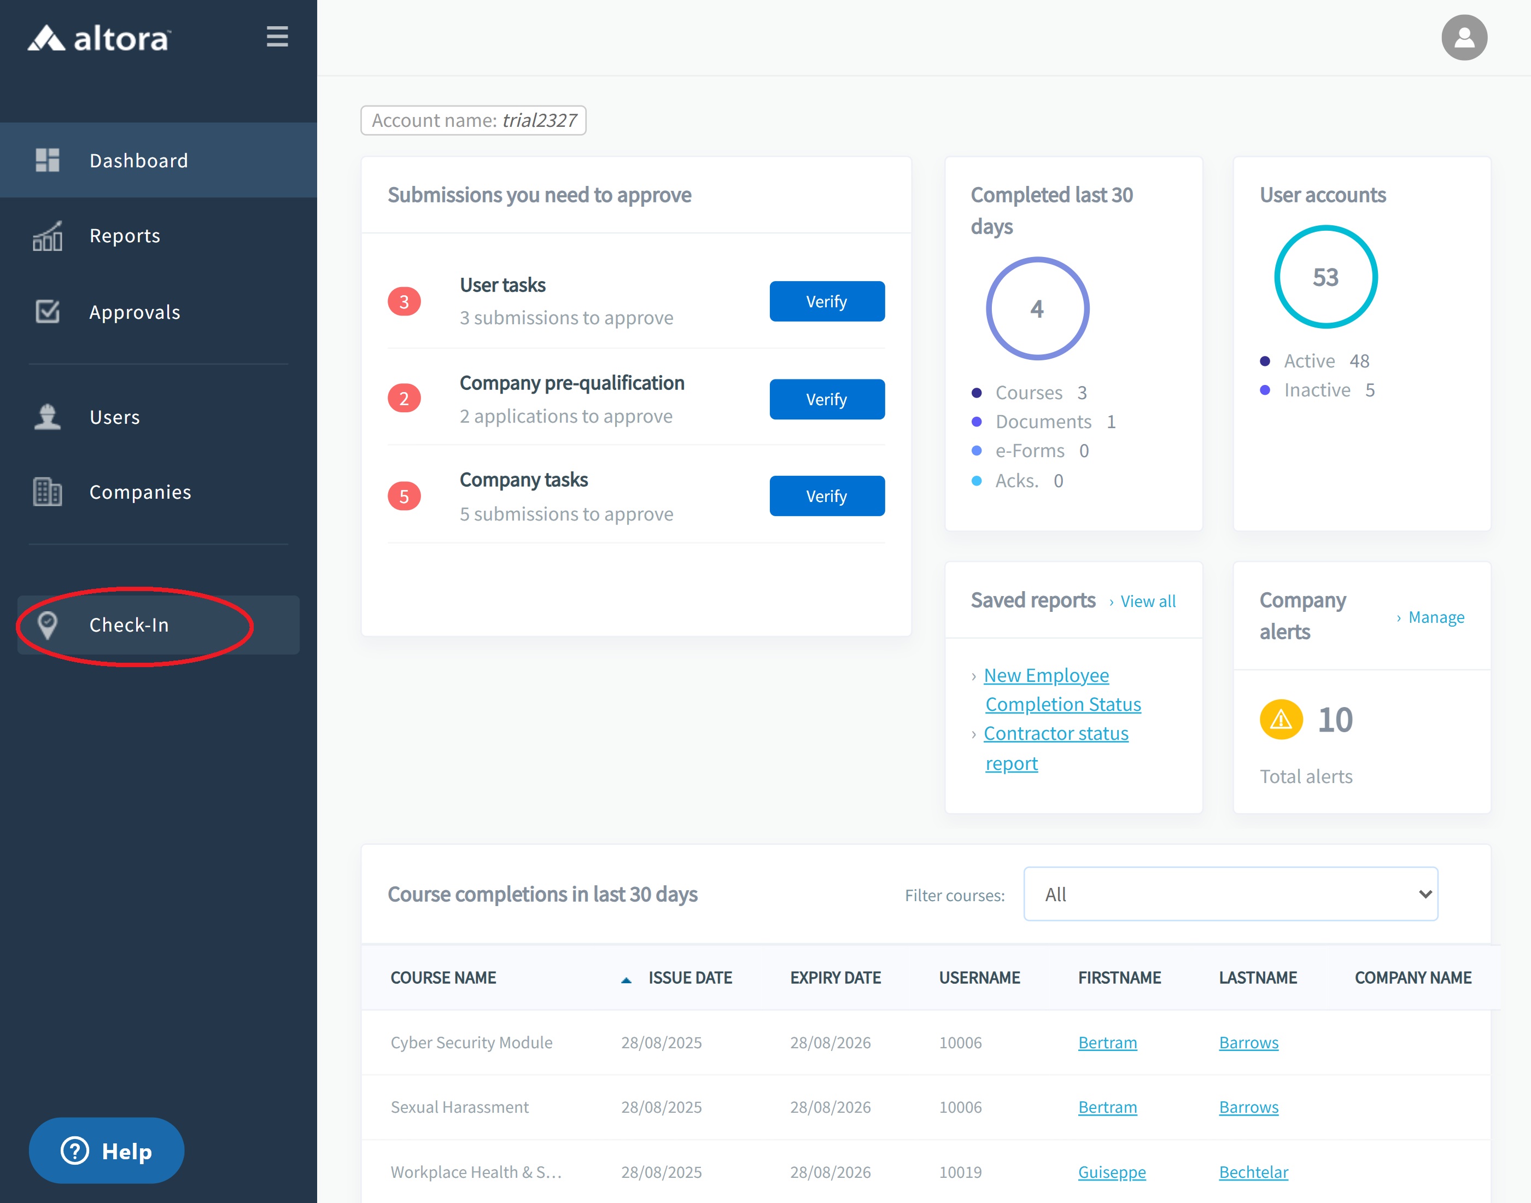
Task: Sort by Expiry Date column
Action: (835, 978)
